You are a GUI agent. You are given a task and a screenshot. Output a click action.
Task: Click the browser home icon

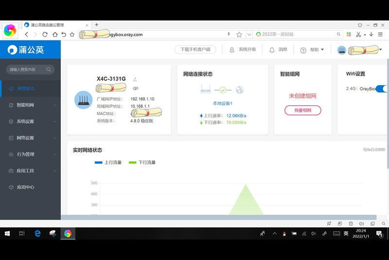pos(55,35)
